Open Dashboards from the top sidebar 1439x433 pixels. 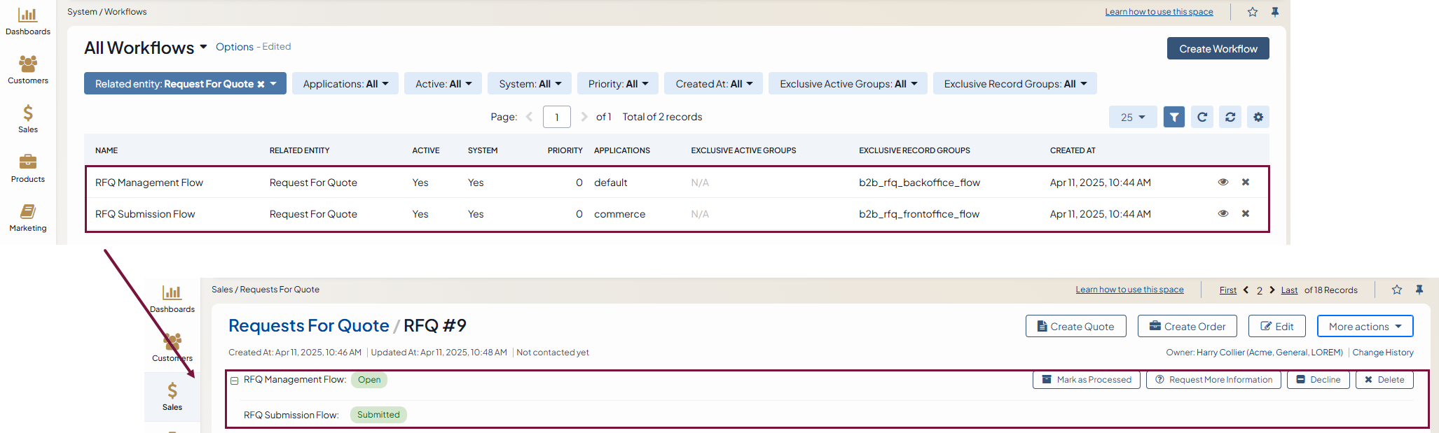27,21
